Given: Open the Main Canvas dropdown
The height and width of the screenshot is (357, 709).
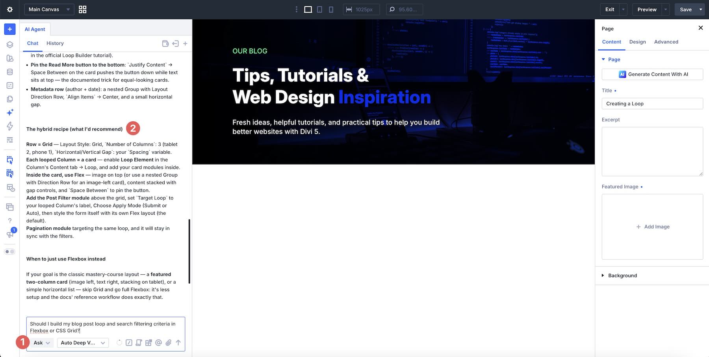Looking at the screenshot, I should [x=49, y=9].
